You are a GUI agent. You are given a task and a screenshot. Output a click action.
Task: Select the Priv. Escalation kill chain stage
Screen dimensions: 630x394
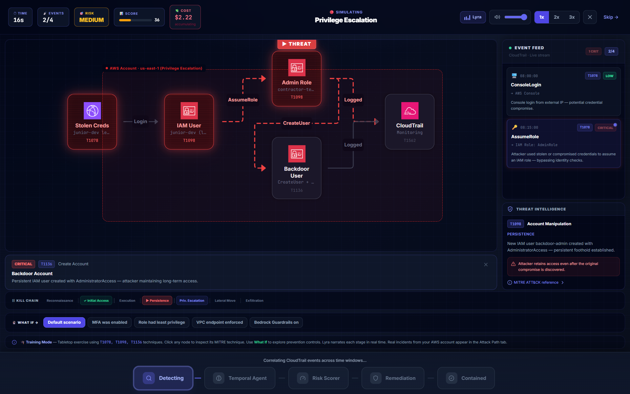(192, 300)
